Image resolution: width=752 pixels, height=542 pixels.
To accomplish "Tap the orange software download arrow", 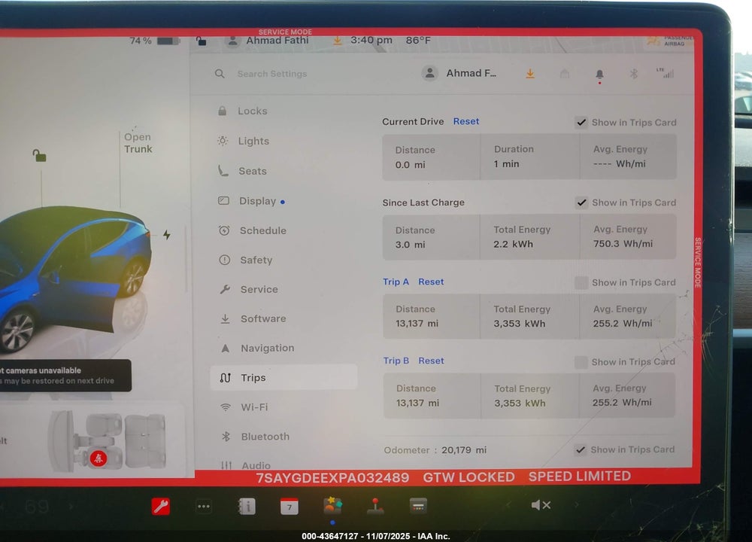I will point(530,74).
